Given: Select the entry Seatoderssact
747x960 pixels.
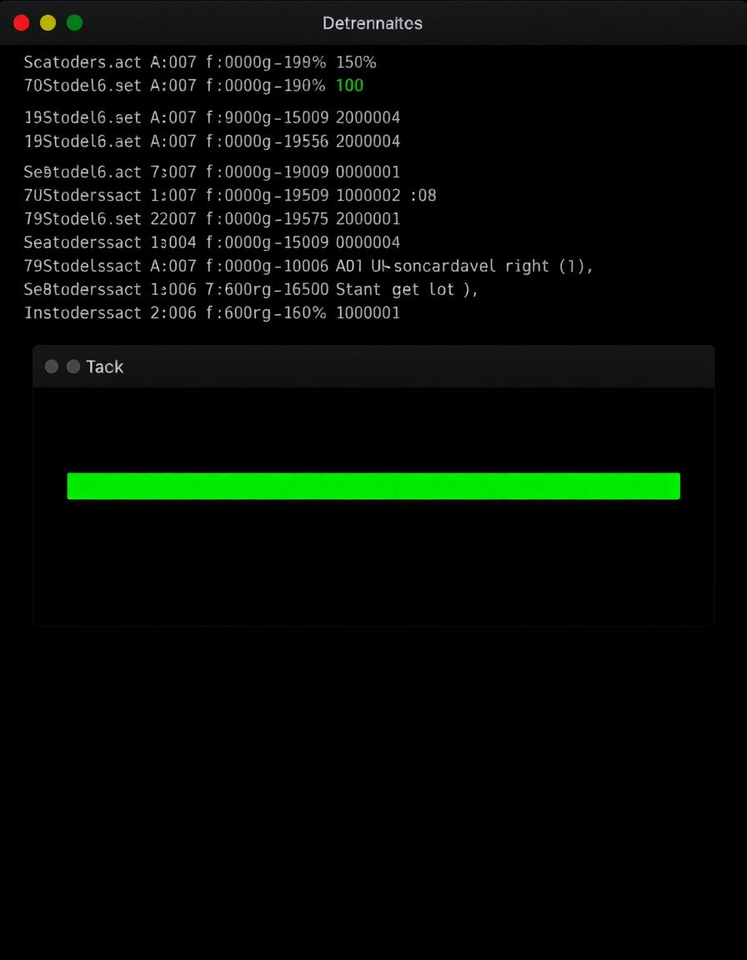Looking at the screenshot, I should point(83,242).
